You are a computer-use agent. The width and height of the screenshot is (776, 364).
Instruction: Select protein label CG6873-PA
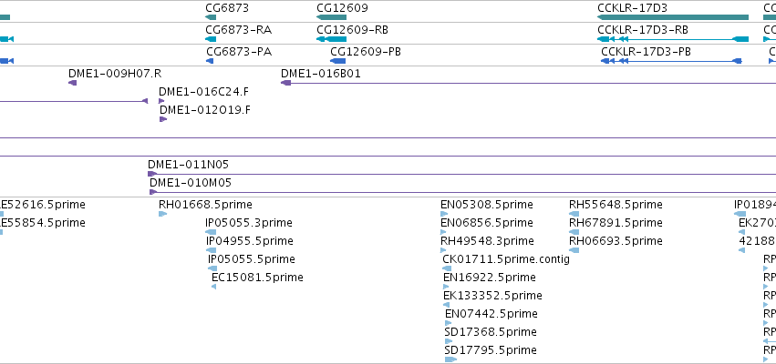[x=239, y=52]
